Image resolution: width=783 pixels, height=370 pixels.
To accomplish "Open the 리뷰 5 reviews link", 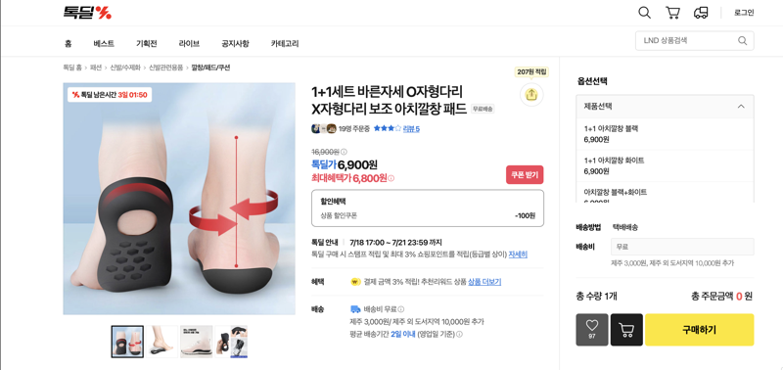I will point(411,129).
